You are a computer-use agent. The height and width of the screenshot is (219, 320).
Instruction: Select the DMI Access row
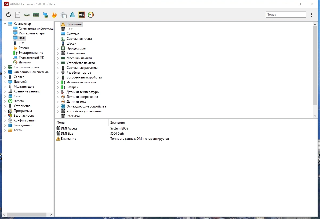pyautogui.click(x=135, y=128)
